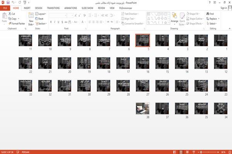The width and height of the screenshot is (232, 154).
Task: Click Find binoculars command
Action: point(210,14)
